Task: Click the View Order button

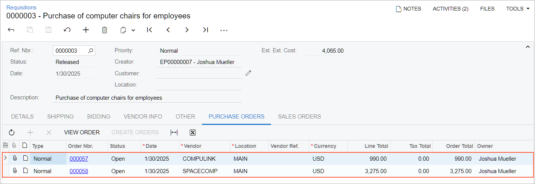Action: 82,132
